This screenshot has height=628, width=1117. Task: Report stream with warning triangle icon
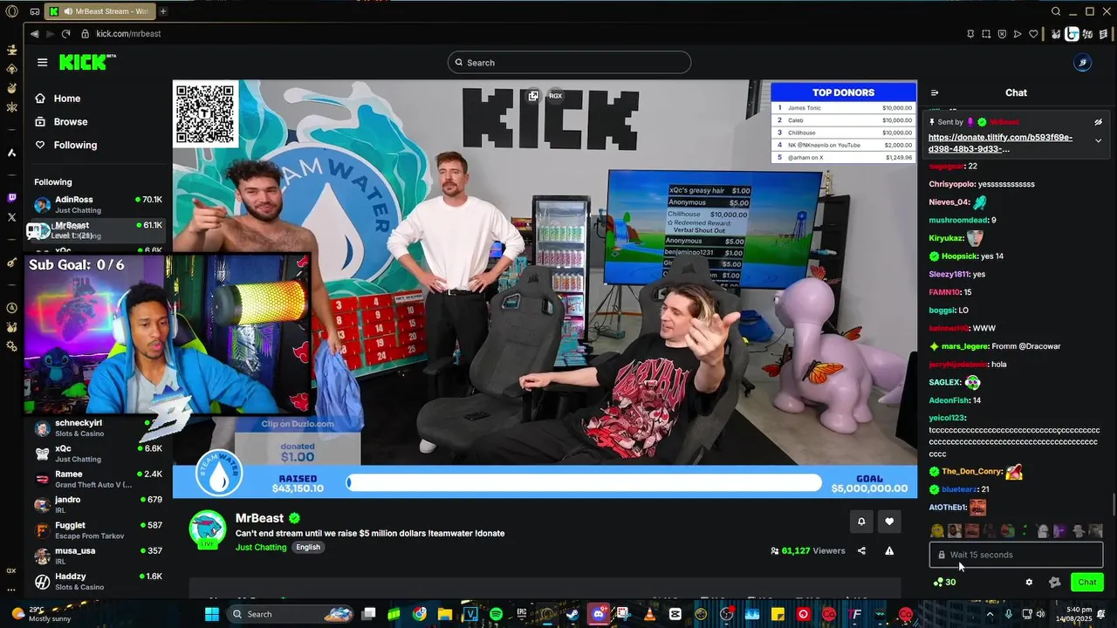[889, 551]
